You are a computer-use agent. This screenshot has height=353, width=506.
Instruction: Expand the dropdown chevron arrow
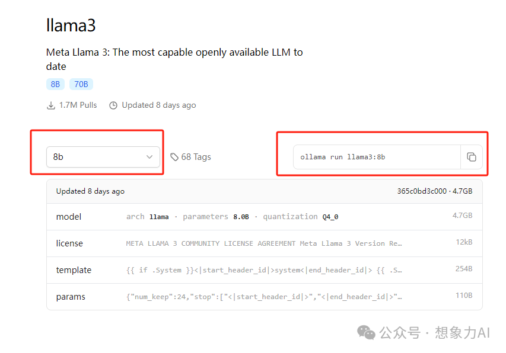click(x=149, y=157)
